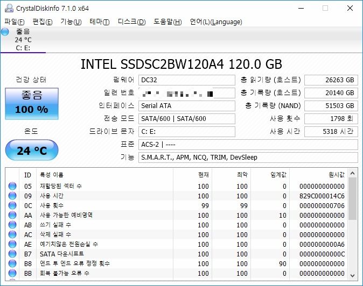
Task: Click the blue disk status orb at top
Action: pos(5,32)
